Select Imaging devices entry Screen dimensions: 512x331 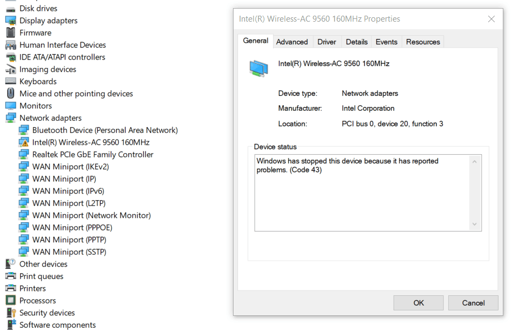point(48,69)
